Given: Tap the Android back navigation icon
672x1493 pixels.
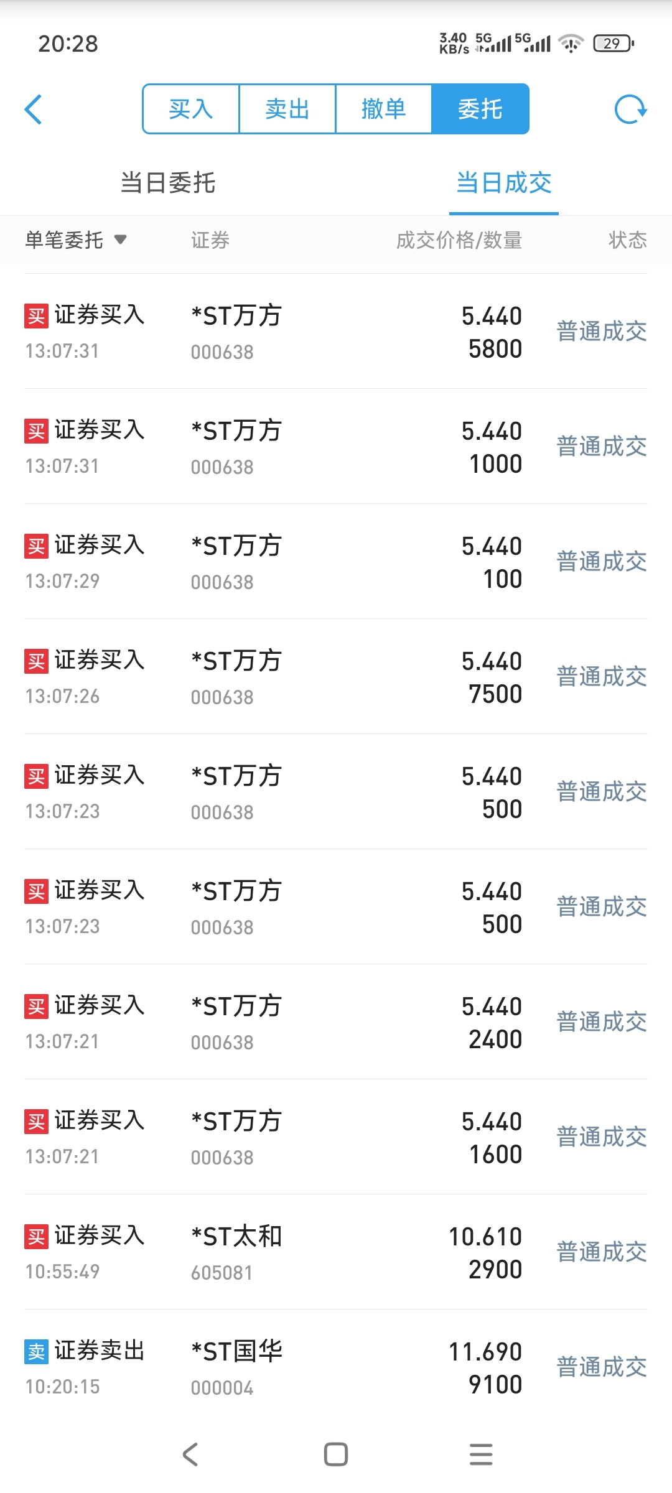Looking at the screenshot, I should point(190,1454).
